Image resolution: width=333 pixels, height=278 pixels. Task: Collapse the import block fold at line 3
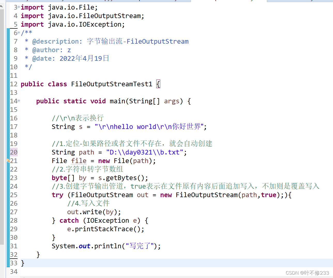coord(19,7)
